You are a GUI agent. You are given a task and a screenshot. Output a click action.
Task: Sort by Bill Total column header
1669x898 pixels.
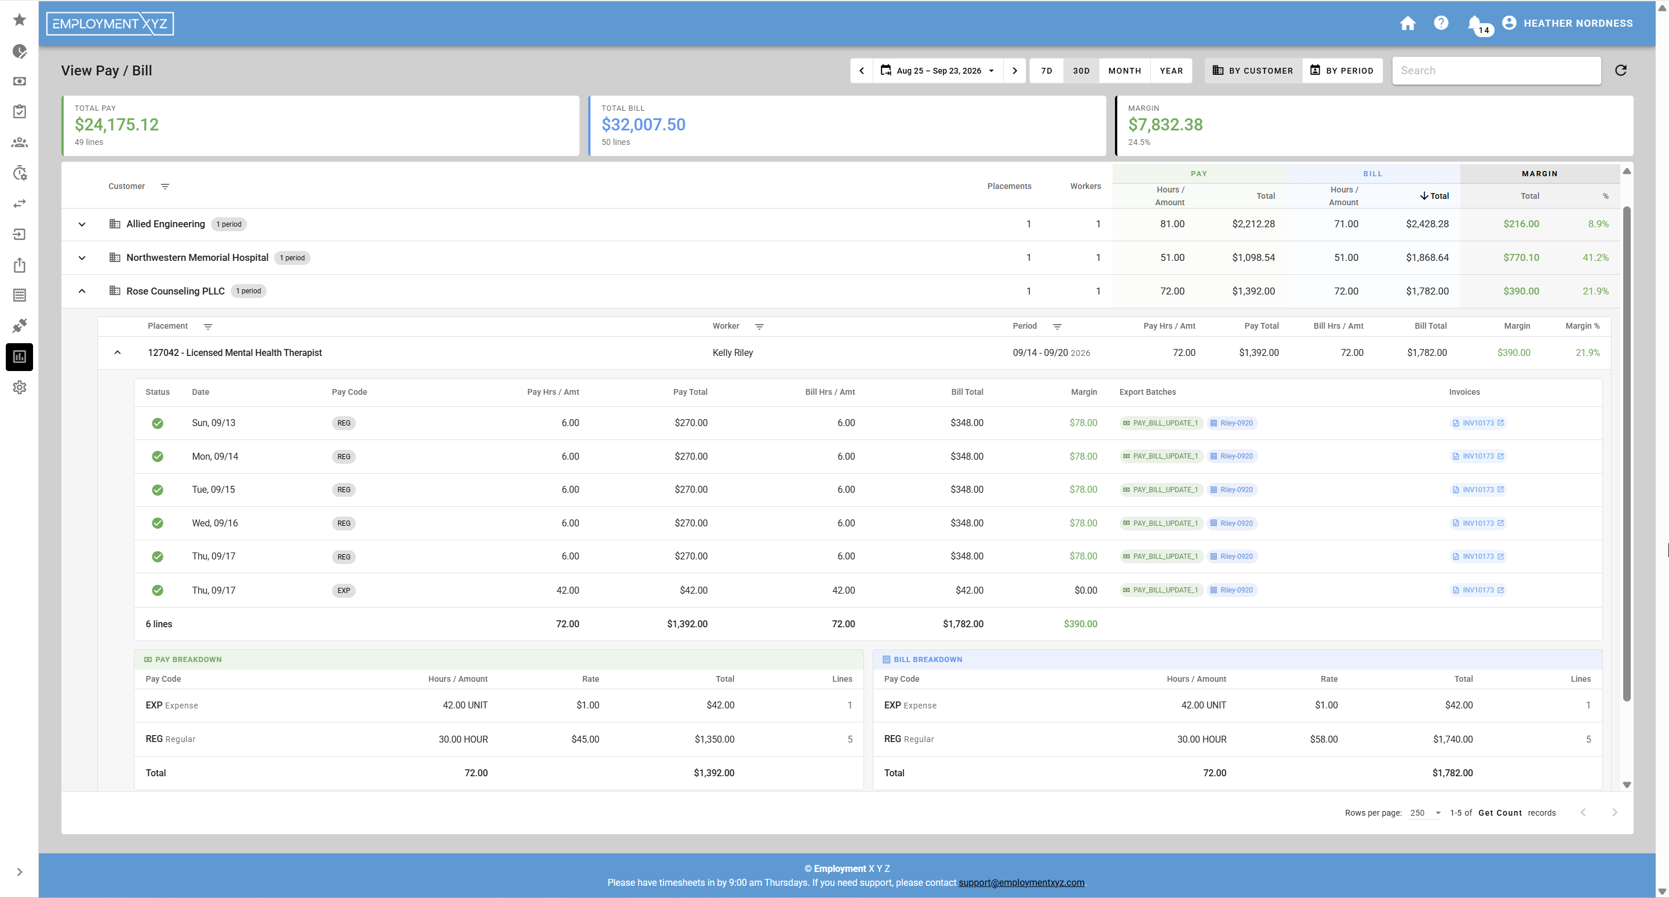point(1434,196)
